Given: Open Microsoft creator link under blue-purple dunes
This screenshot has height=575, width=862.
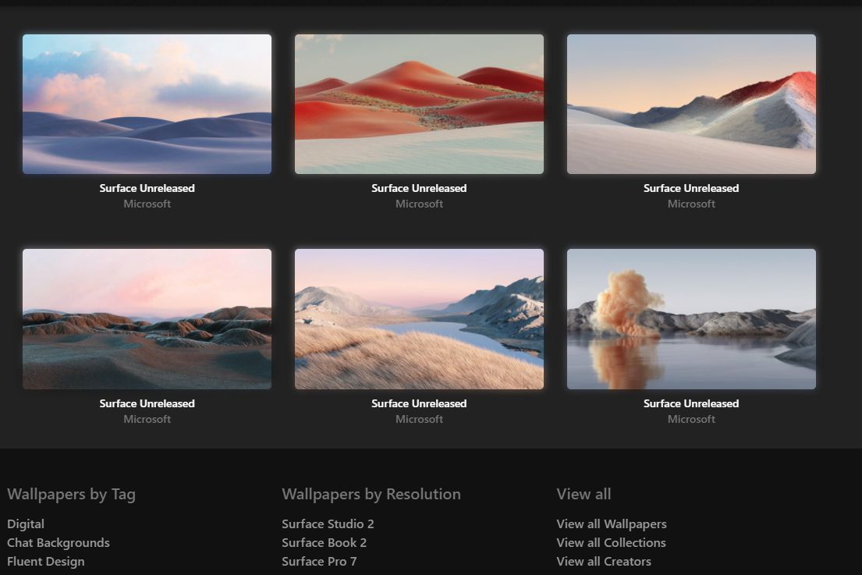Looking at the screenshot, I should [147, 204].
